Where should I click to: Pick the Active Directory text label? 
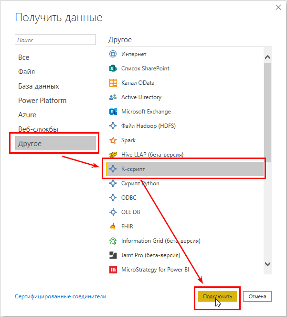pyautogui.click(x=141, y=97)
